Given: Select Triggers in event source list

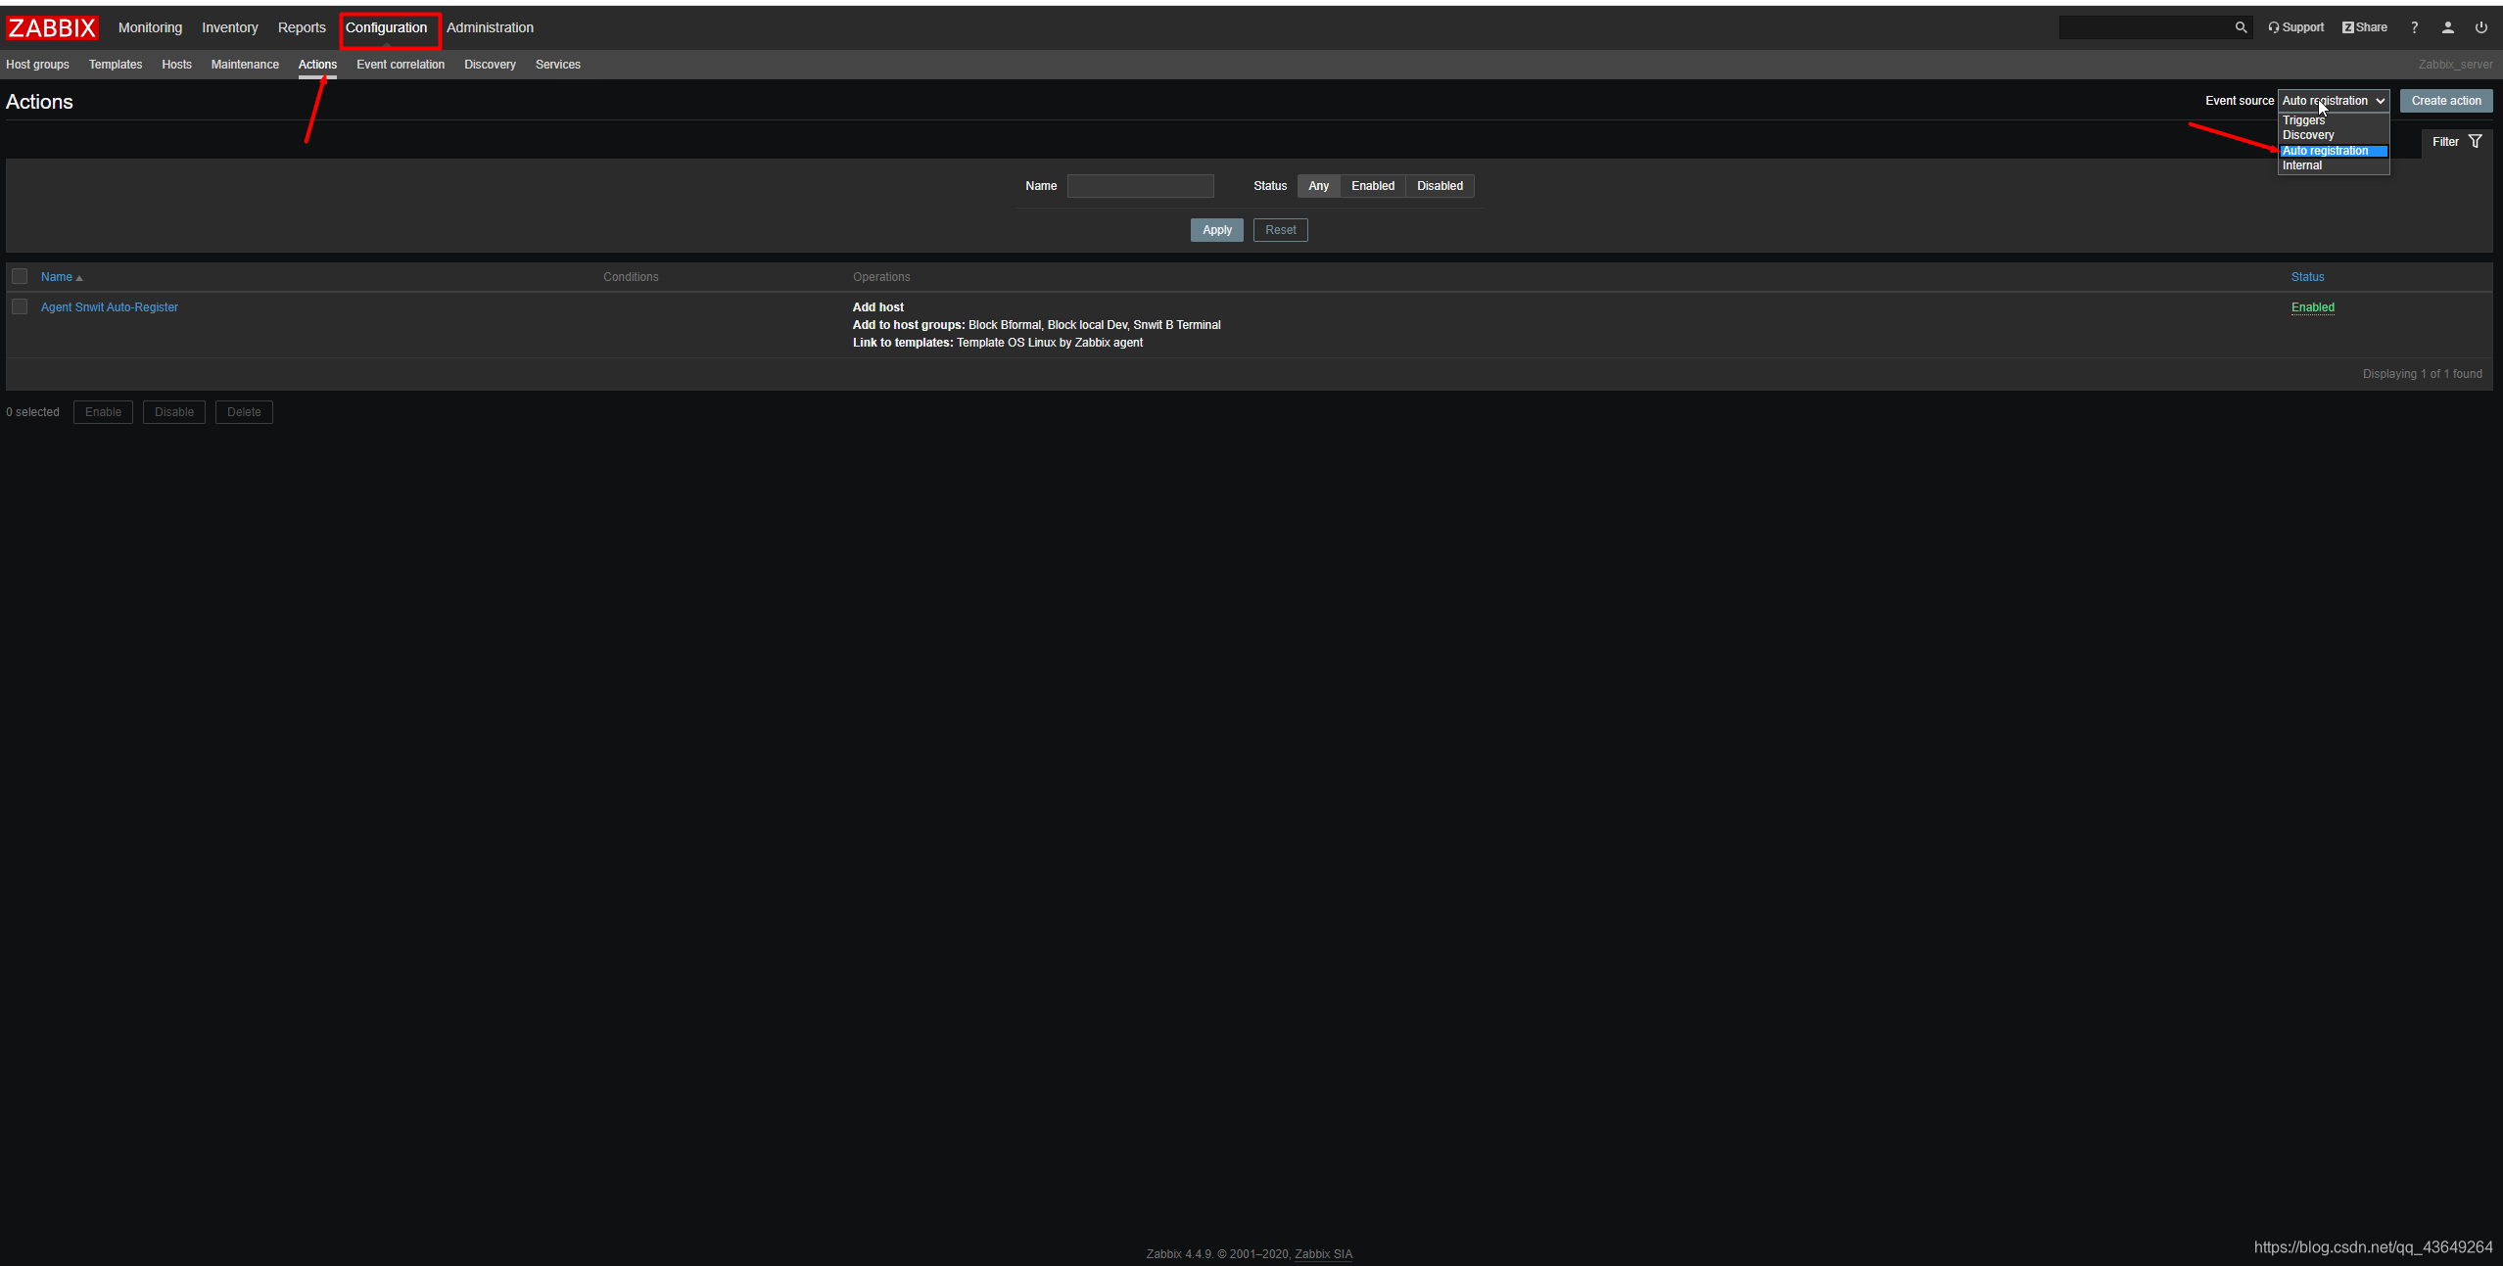Looking at the screenshot, I should tap(2334, 120).
